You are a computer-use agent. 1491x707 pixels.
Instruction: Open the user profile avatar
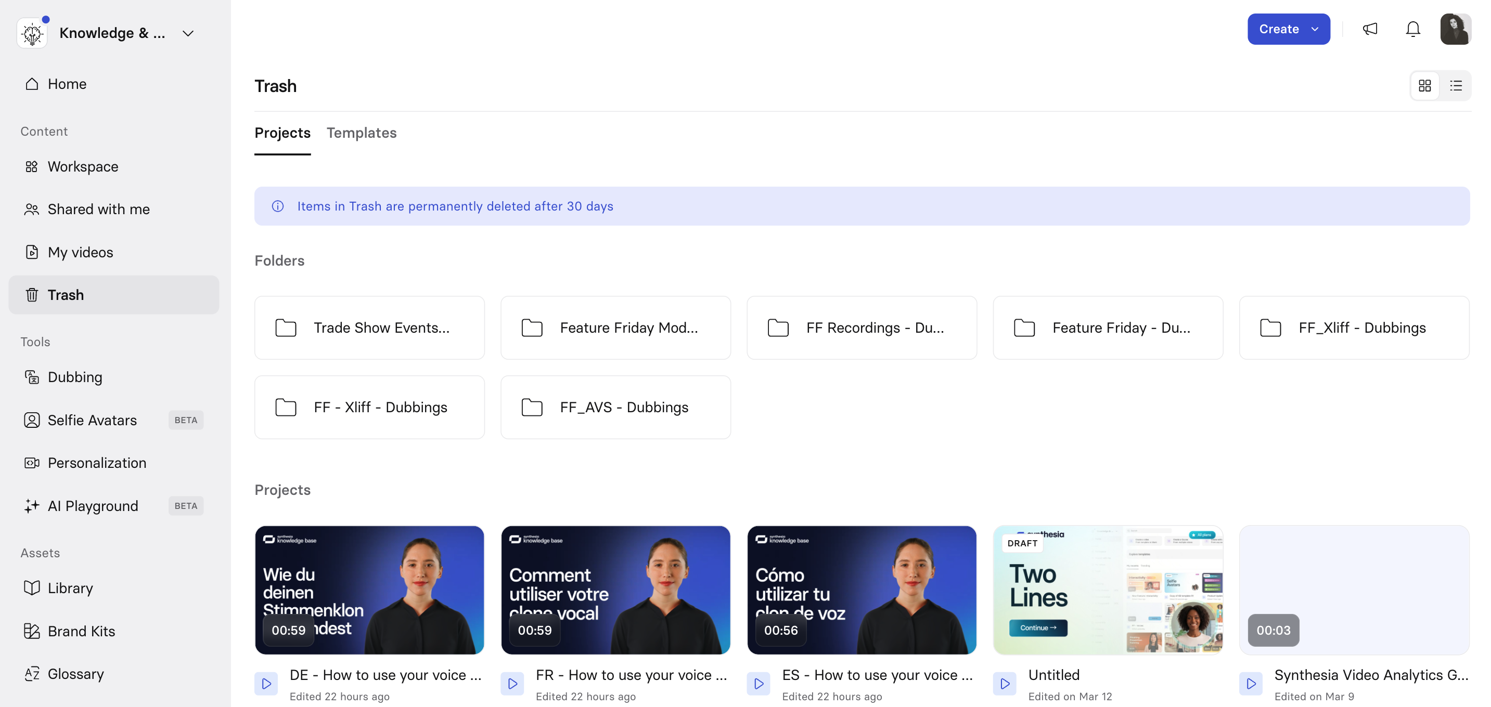point(1455,29)
